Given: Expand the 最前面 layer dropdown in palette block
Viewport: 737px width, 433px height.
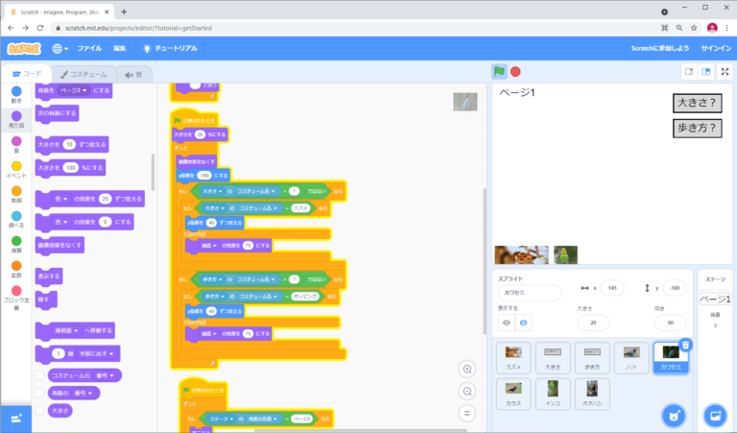Looking at the screenshot, I should (76, 329).
